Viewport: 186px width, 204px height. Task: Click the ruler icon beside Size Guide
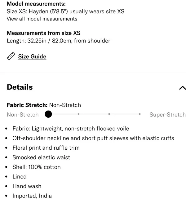coord(11,56)
